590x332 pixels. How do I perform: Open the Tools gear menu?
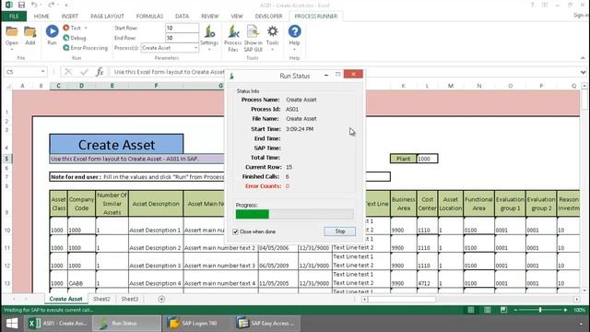[x=273, y=31]
